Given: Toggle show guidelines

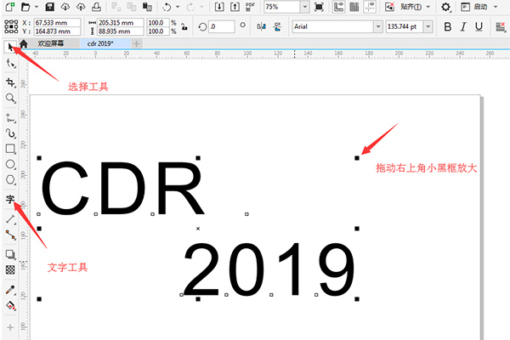Looking at the screenshot, I should coord(370,7).
